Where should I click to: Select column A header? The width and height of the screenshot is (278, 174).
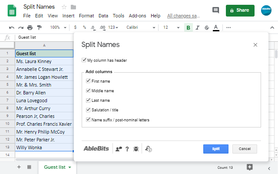pos(44,45)
